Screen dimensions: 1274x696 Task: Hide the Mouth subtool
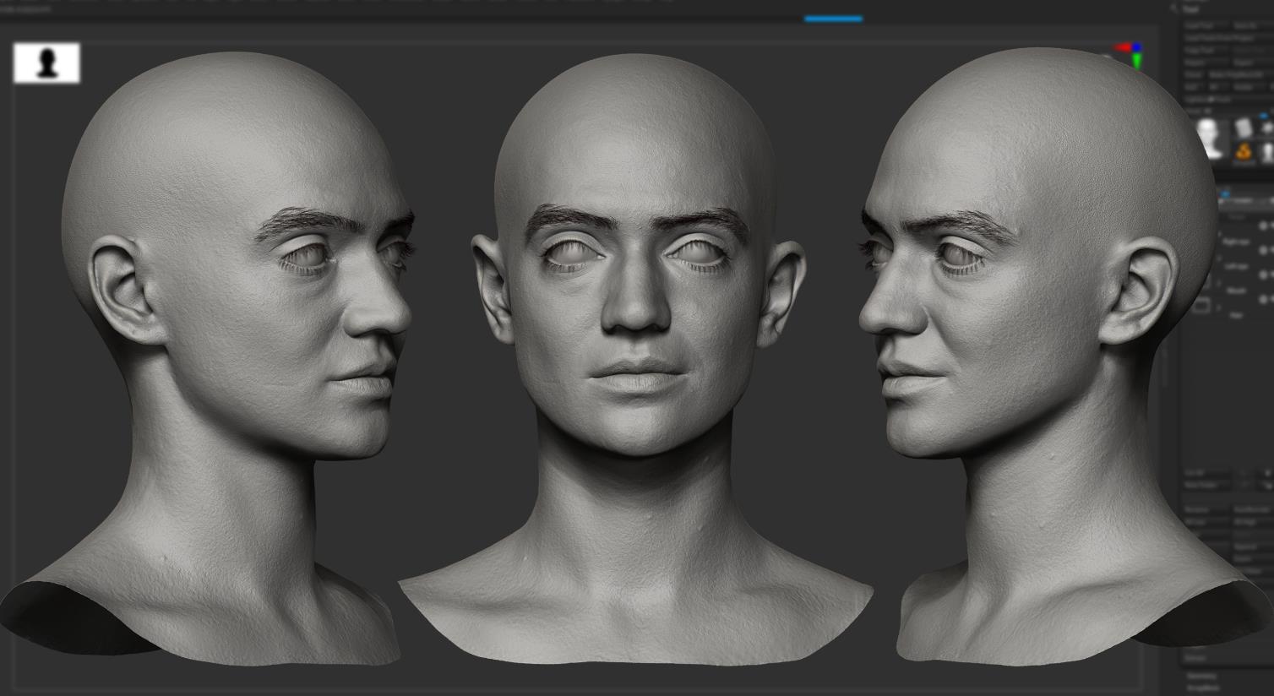tap(1265, 275)
